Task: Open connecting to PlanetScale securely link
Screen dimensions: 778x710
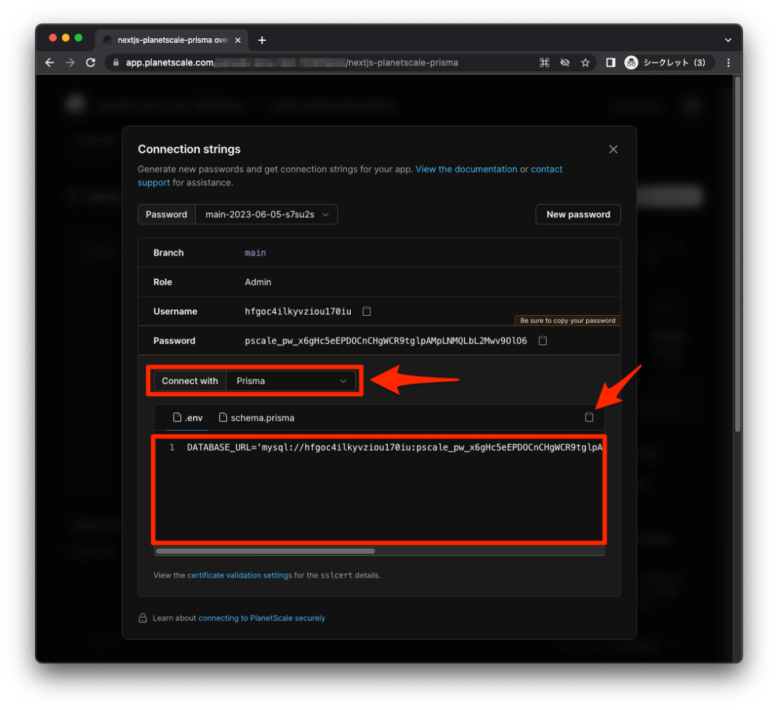Action: tap(262, 618)
